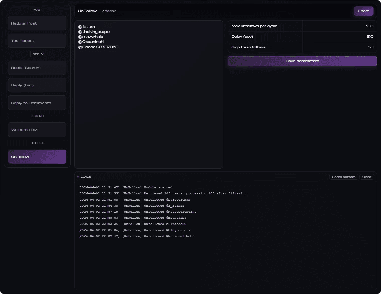Image resolution: width=381 pixels, height=294 pixels.
Task: Click the Start button
Action: point(364,11)
